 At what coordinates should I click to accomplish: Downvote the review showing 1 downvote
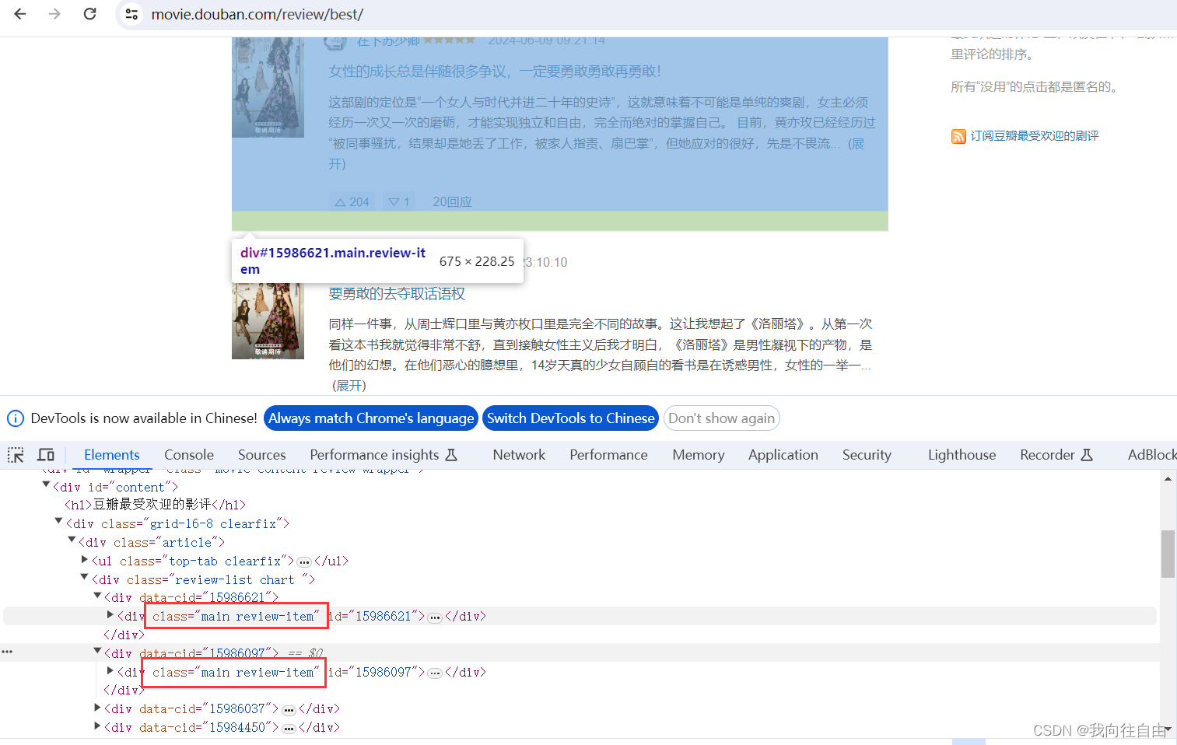[x=399, y=202]
